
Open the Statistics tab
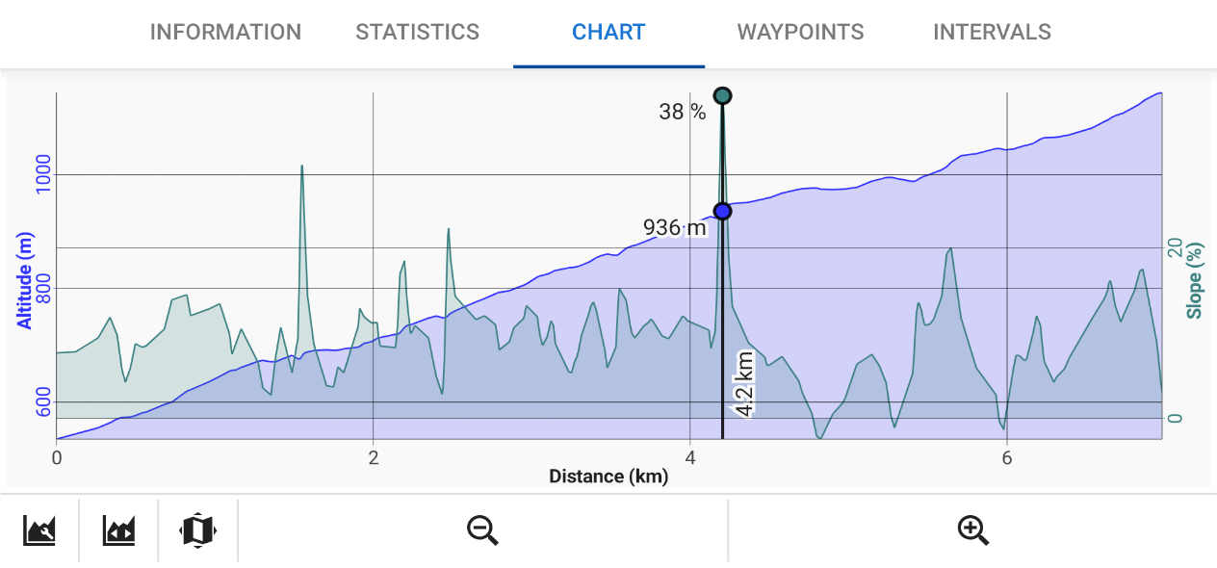(x=417, y=32)
